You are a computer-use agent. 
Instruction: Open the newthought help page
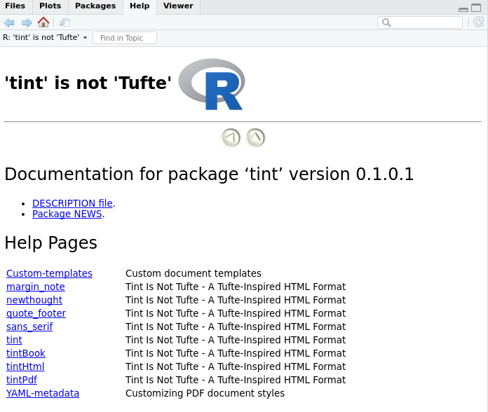[x=34, y=300]
